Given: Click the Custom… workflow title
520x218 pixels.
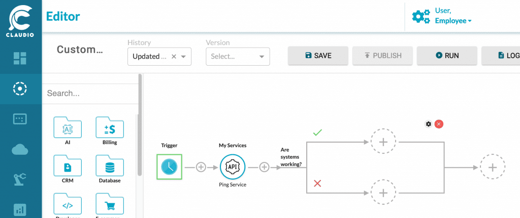Looking at the screenshot, I should (x=80, y=50).
